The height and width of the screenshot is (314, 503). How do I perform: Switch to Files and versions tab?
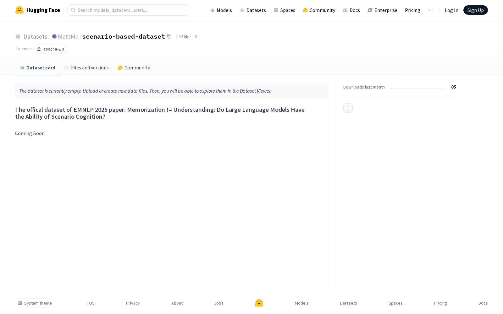[x=86, y=68]
